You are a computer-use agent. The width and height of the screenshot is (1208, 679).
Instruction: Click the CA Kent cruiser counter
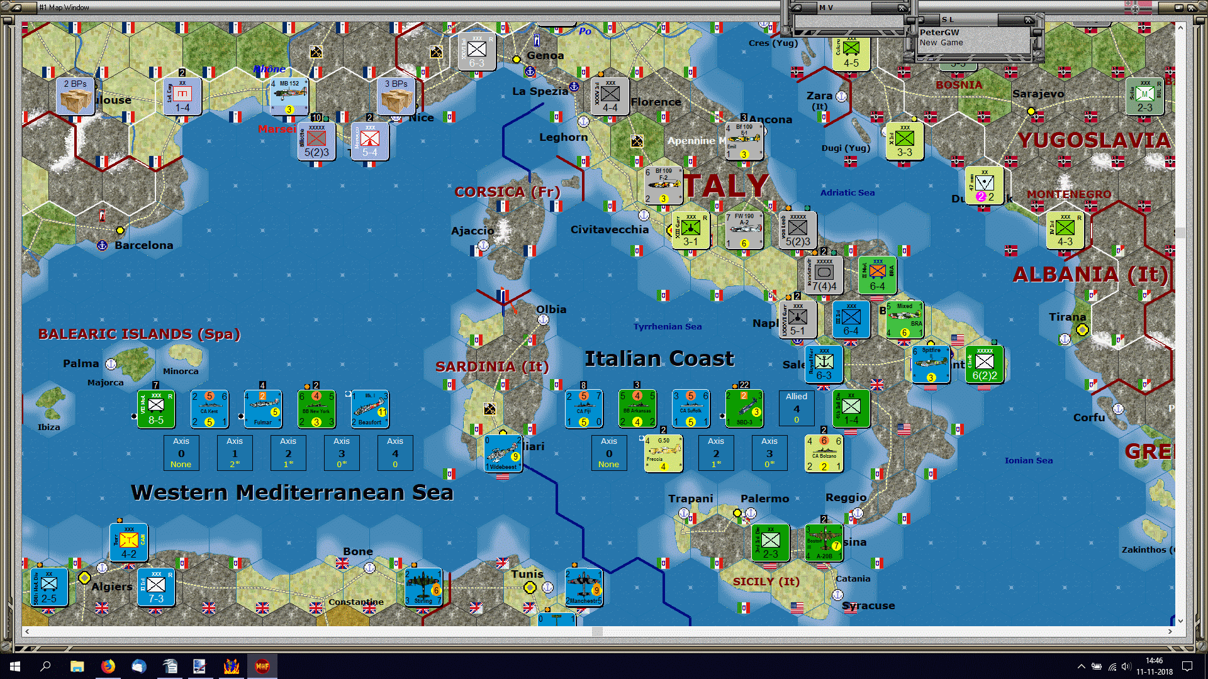(x=209, y=409)
